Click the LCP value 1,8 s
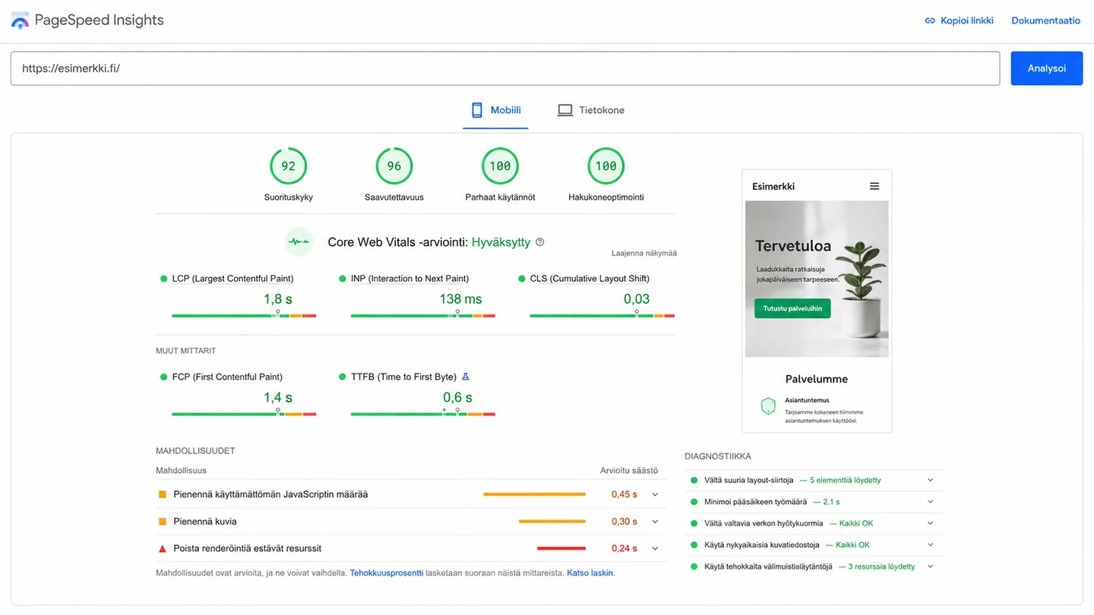Image resolution: width=1094 pixels, height=615 pixels. [x=278, y=299]
